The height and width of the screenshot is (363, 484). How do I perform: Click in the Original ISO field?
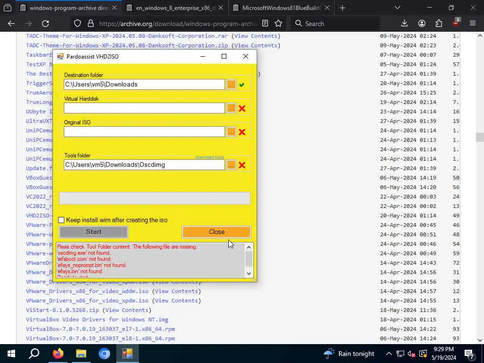[x=144, y=132]
